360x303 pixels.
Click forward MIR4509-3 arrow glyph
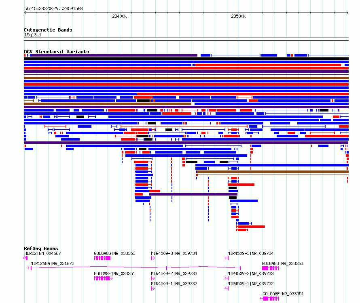[153, 258]
